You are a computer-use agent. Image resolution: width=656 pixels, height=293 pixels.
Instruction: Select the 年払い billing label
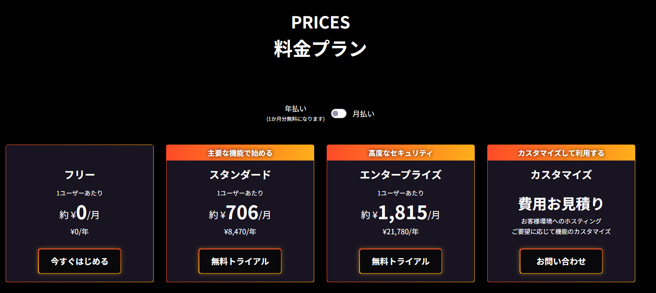[x=296, y=109]
